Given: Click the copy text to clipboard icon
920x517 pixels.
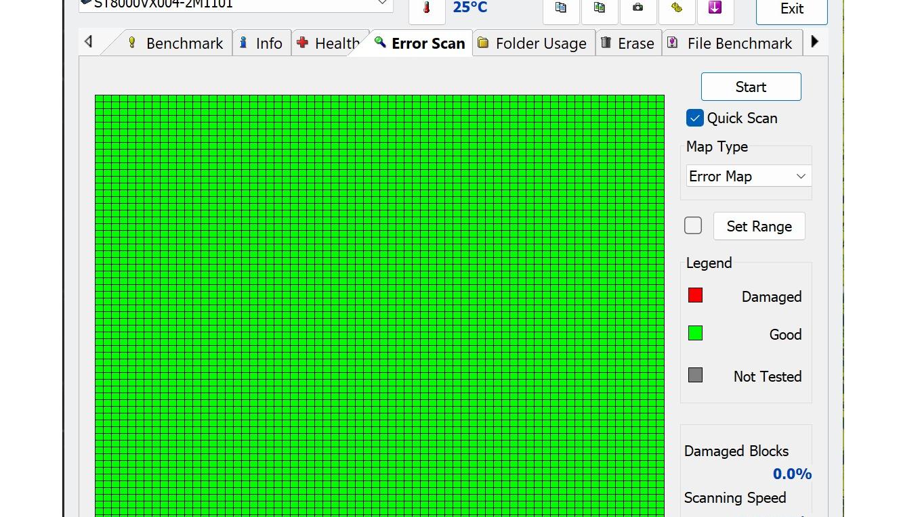Looking at the screenshot, I should click(x=561, y=8).
